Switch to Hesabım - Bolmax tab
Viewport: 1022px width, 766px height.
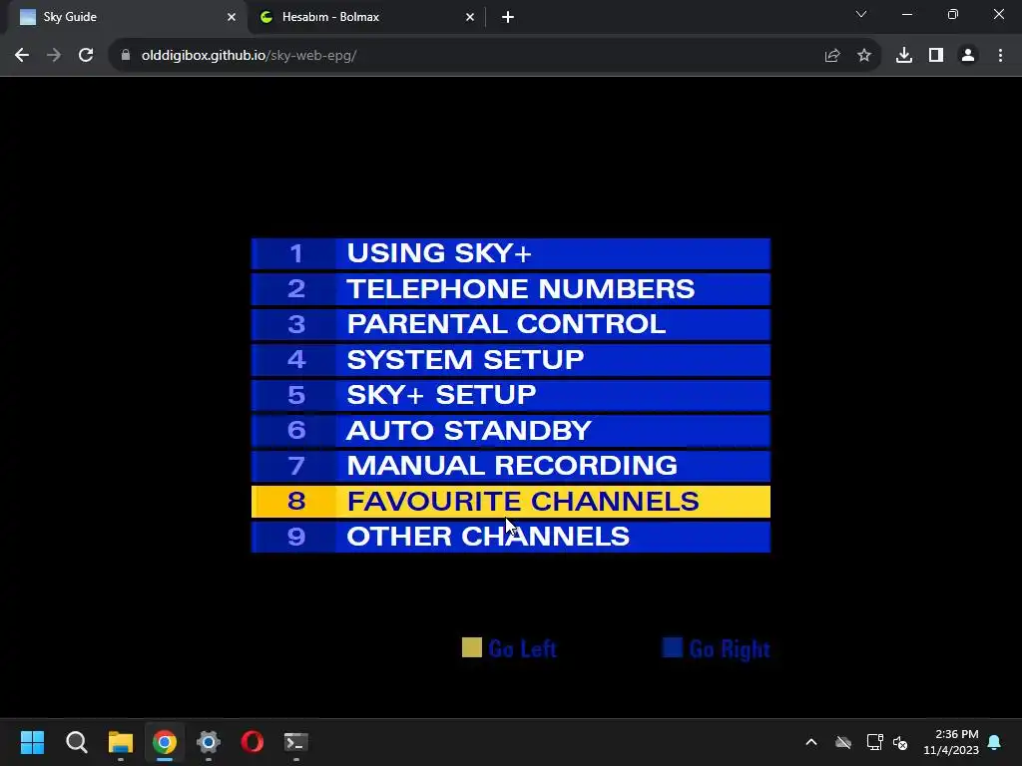click(365, 17)
